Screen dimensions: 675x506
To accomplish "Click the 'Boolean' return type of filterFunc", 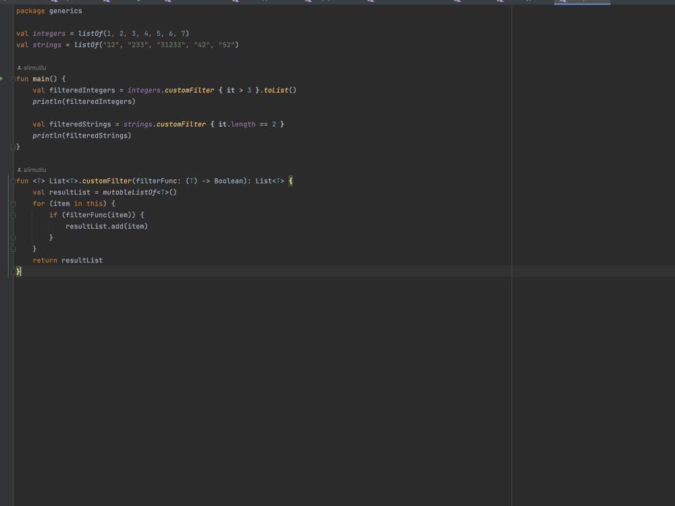I will tap(229, 181).
